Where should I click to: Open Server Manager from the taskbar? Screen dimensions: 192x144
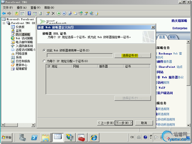coord(23,137)
